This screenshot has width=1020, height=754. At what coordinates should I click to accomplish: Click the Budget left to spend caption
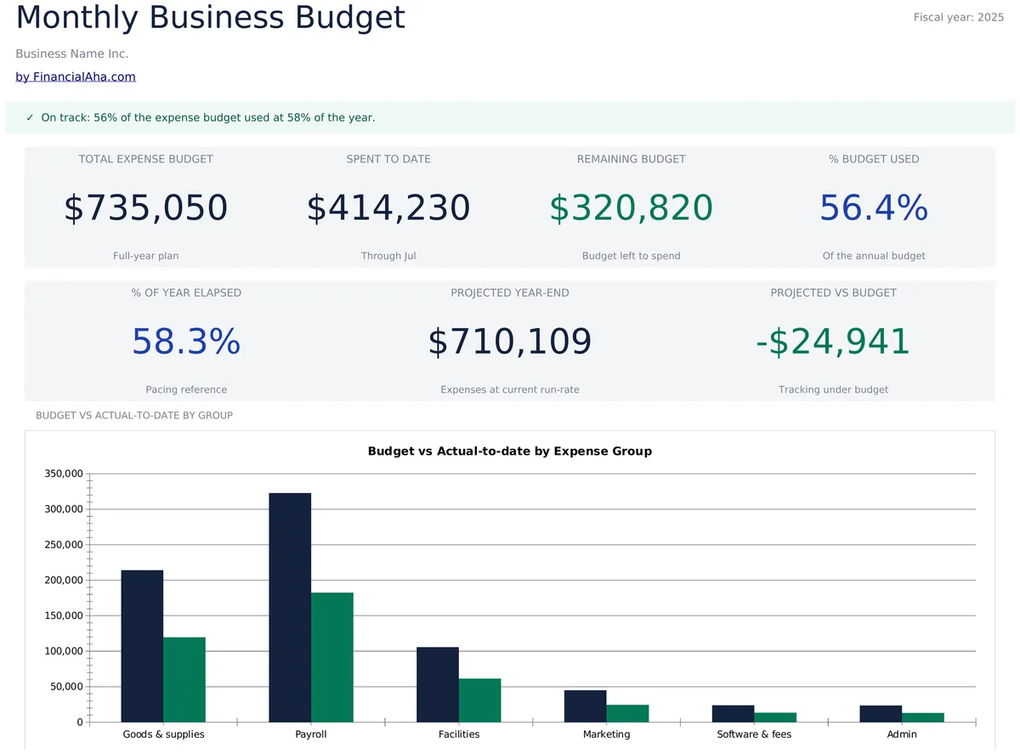click(x=631, y=256)
